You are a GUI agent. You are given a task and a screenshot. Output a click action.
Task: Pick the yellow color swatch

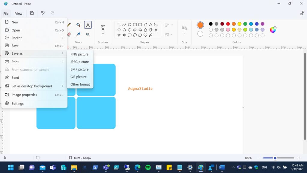[x=240, y=24]
